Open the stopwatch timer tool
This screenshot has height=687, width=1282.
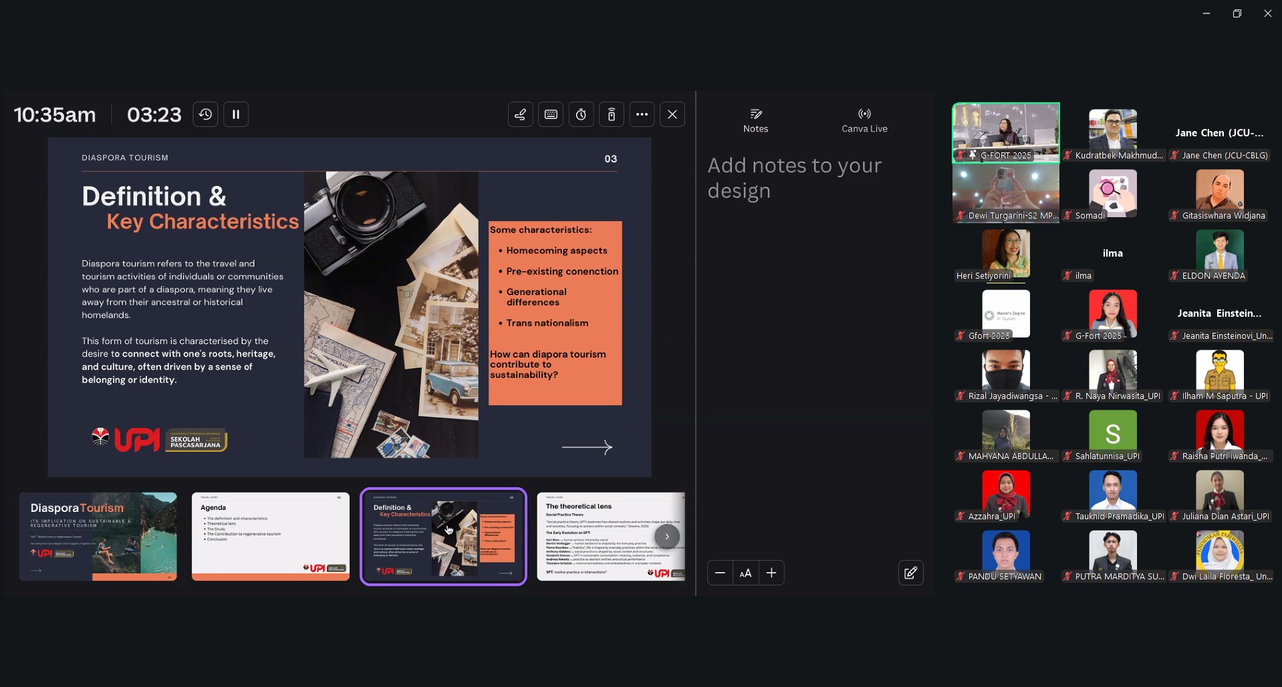[581, 114]
